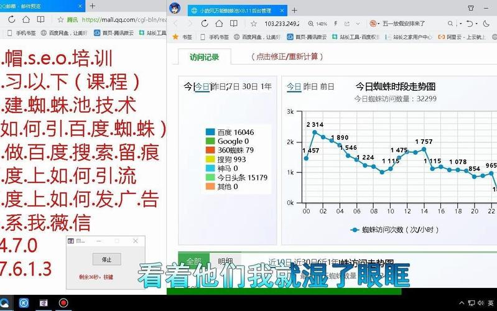Image resolution: width=497 pixels, height=311 pixels.
Task: Expand the undo icon's dropdown arrow
Action: coord(476,24)
